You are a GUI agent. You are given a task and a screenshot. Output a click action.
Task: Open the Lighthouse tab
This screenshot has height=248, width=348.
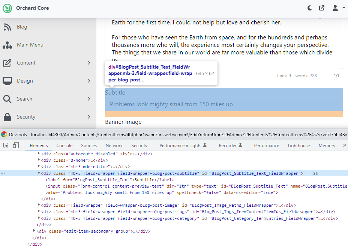(x=299, y=146)
